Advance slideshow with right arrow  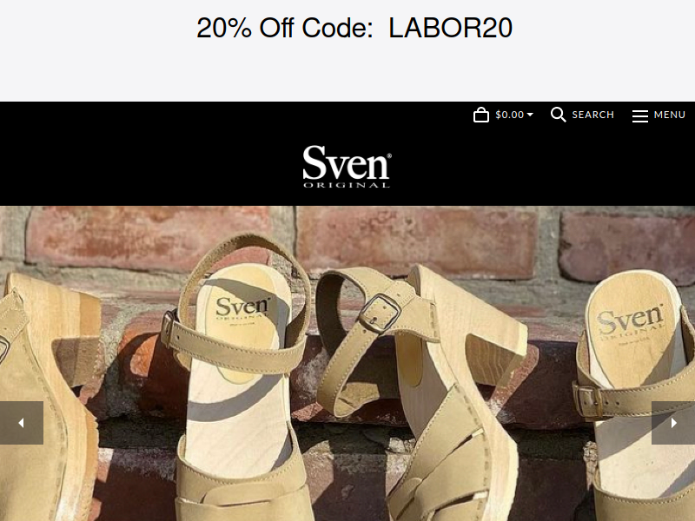coord(673,423)
